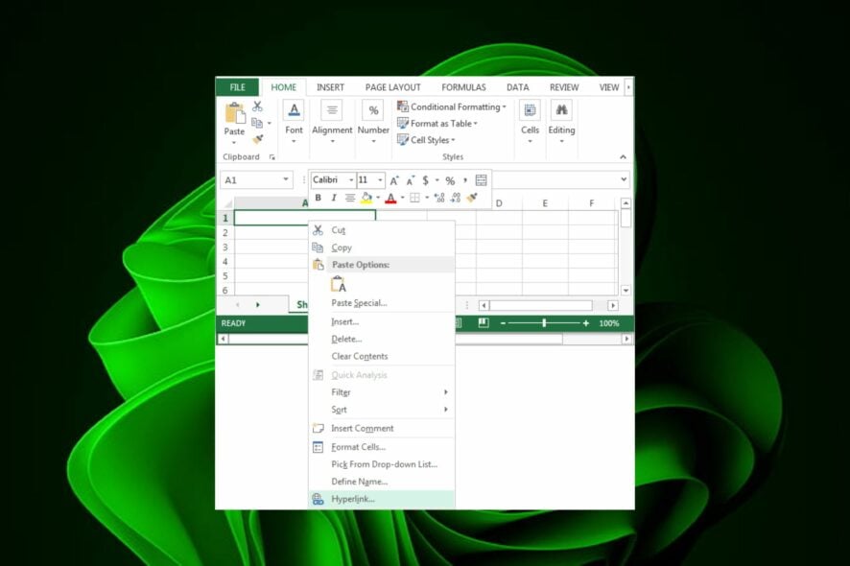Viewport: 850px width, 566px height.
Task: Open the Font group icon
Action: pos(294,110)
